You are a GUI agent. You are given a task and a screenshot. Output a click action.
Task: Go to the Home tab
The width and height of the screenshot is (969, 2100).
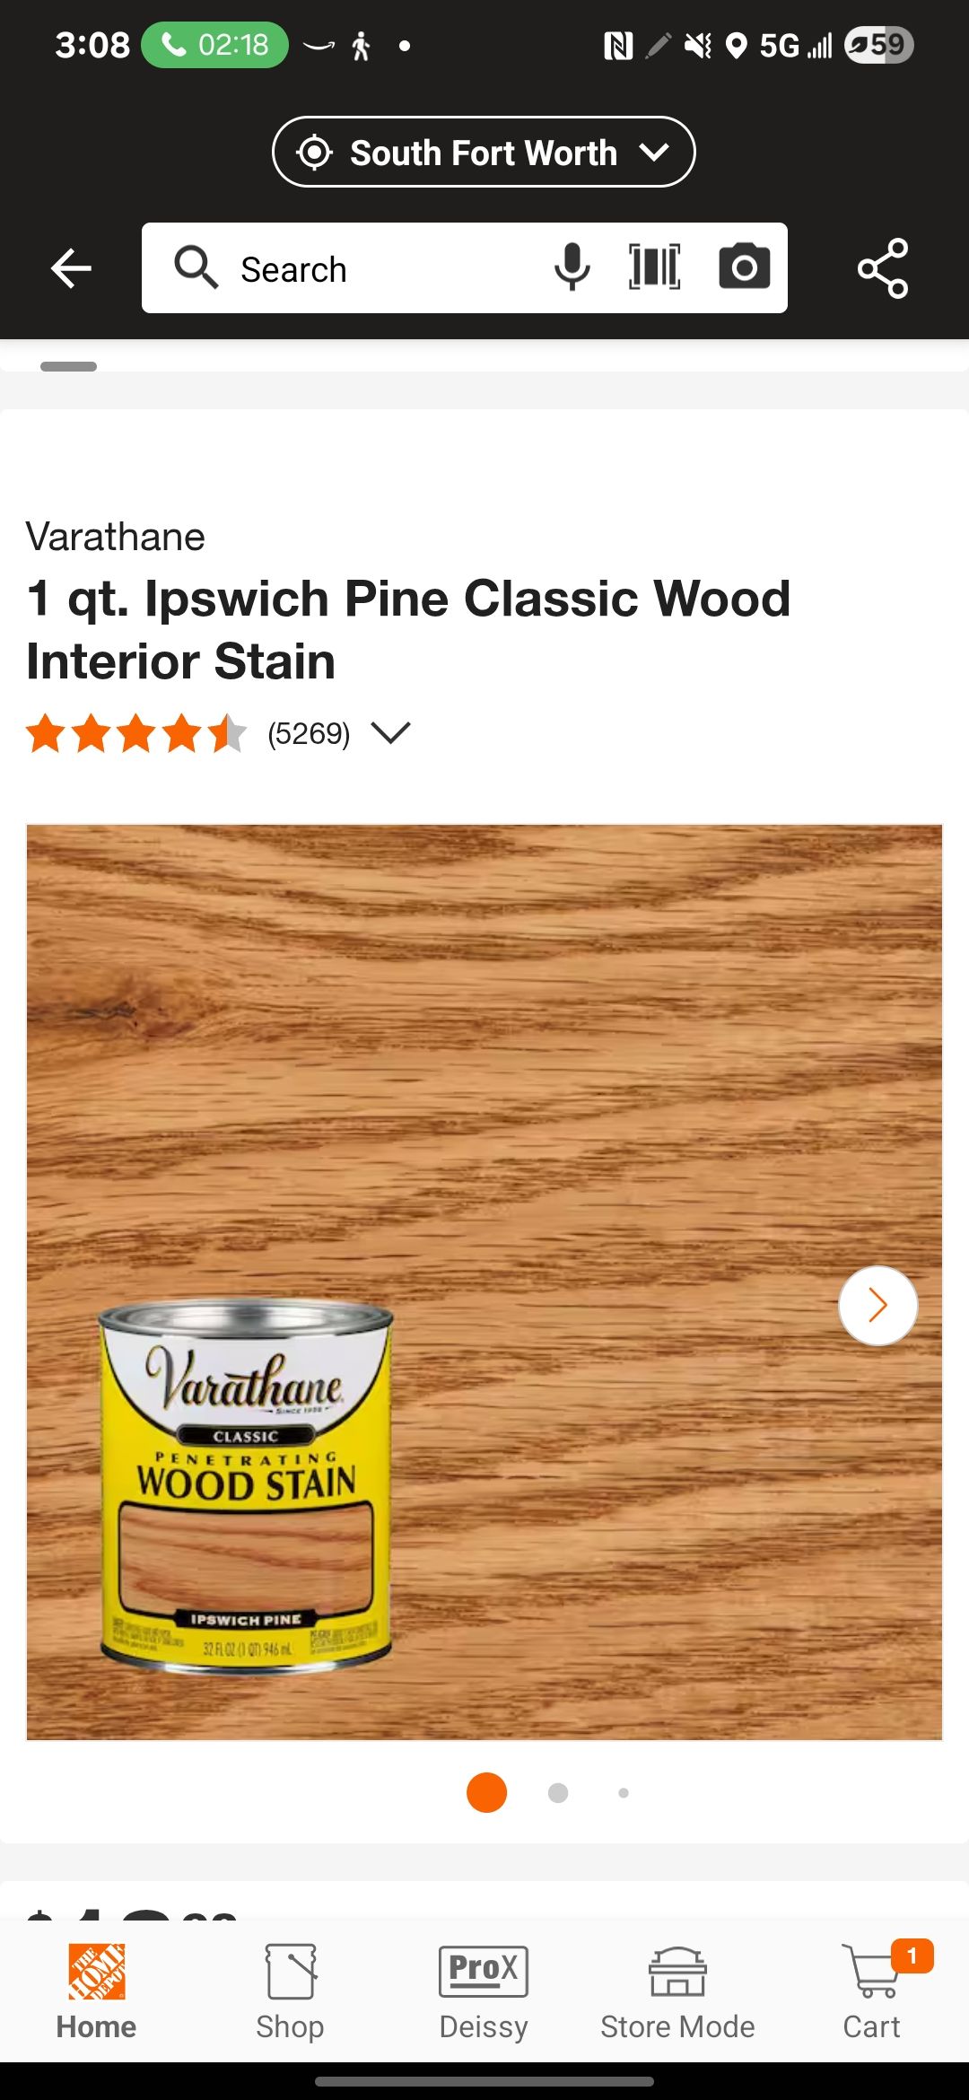(x=96, y=1991)
